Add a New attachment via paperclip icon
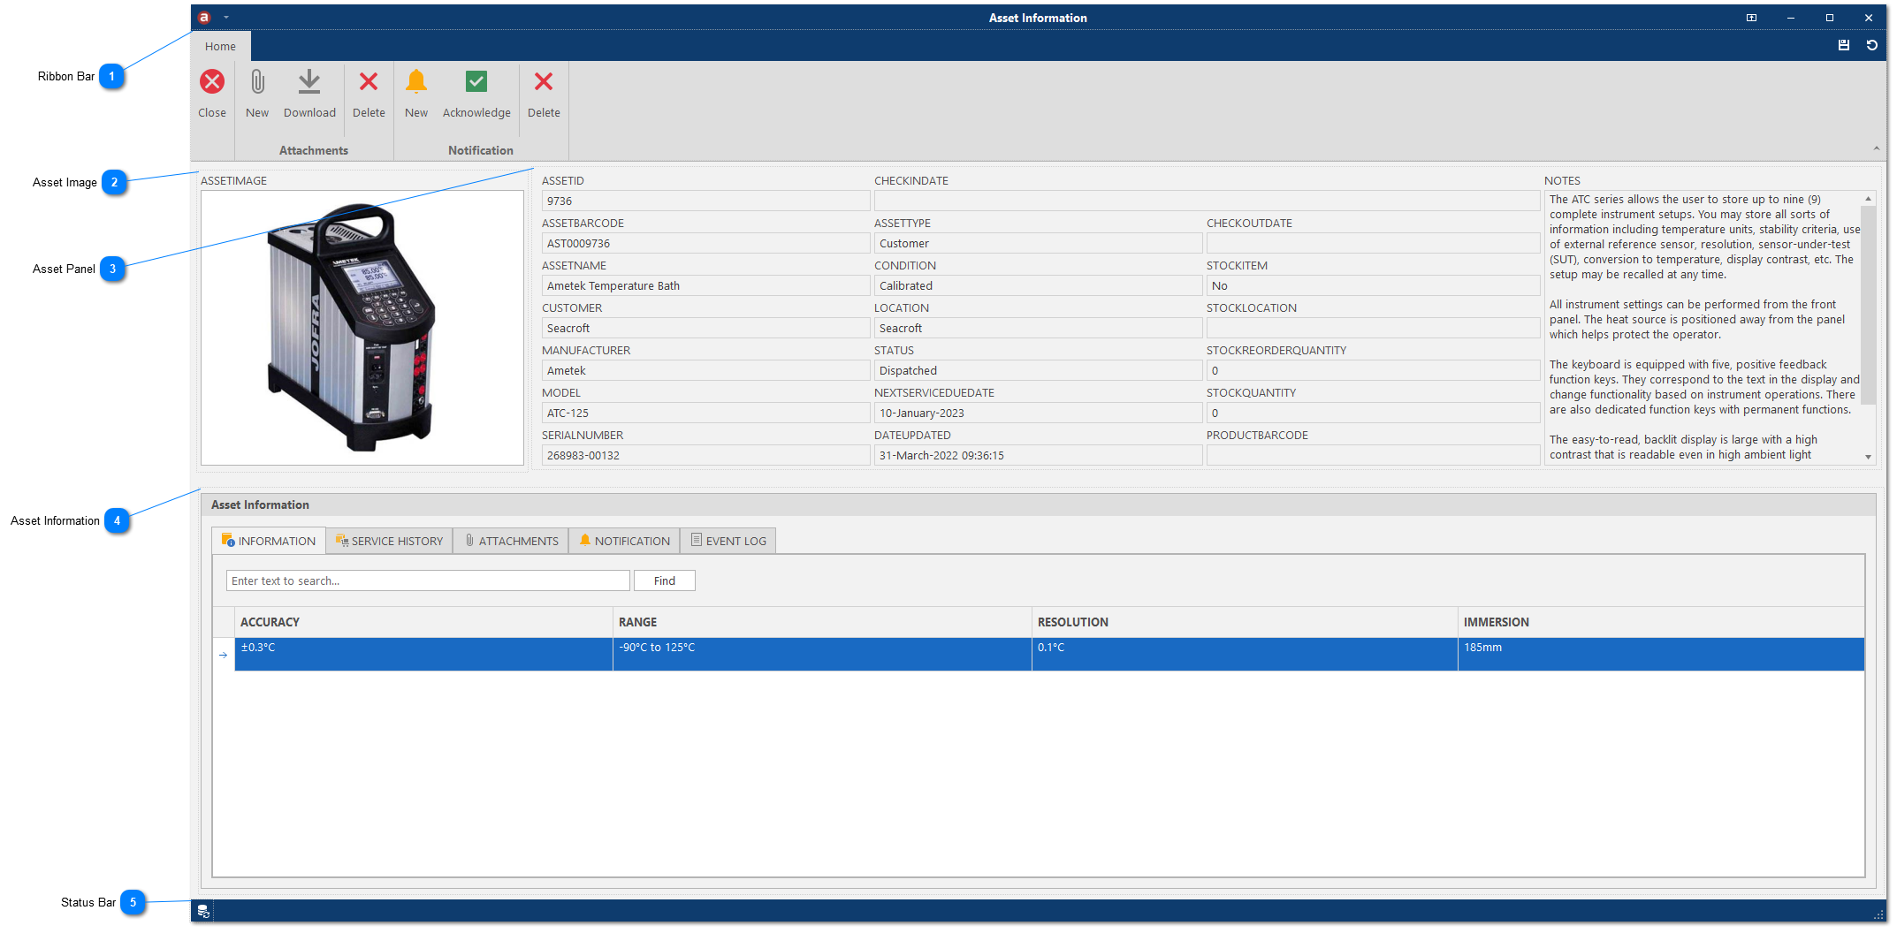The width and height of the screenshot is (1897, 933). [x=257, y=82]
